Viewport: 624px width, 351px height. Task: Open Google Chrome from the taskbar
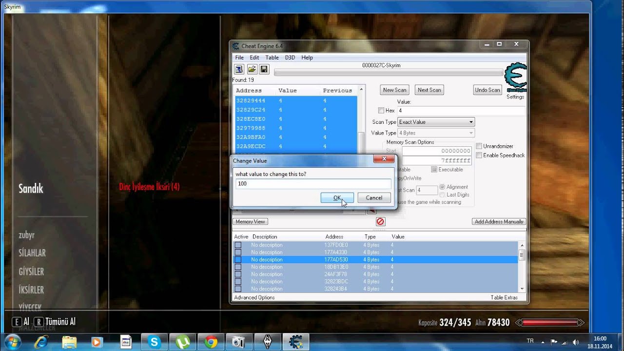[x=211, y=342]
